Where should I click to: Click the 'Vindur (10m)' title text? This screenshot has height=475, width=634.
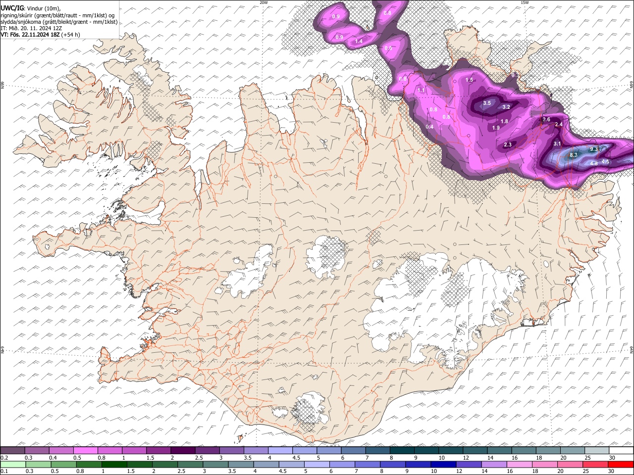(44, 8)
